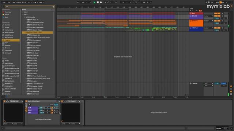Open Max for Live category
Image resolution: width=234 pixels, height=131 pixels.
pyautogui.click(x=9, y=38)
